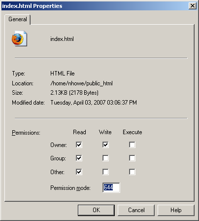Uncheck Owner Write permission

105,145
